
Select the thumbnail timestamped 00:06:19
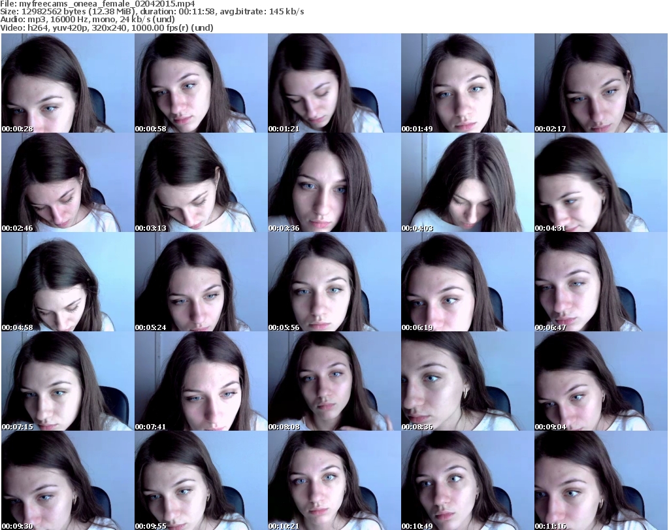click(467, 282)
